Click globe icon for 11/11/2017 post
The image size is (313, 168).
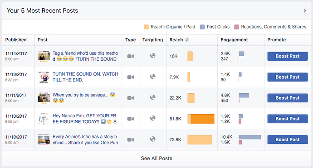(x=153, y=97)
